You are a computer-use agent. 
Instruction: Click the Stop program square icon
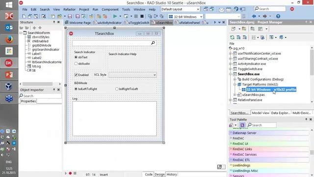tap(142, 16)
